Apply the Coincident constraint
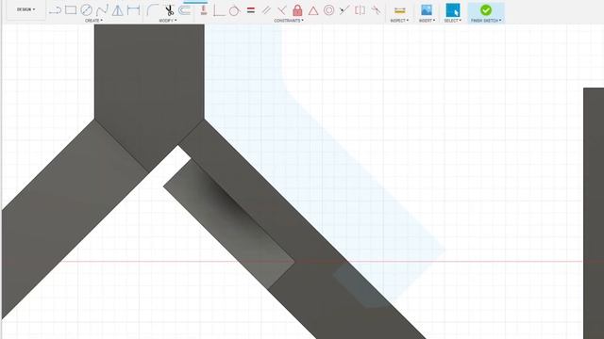Screen dimensions: 604x339 219,10
